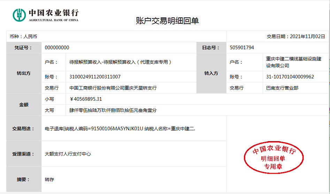Select payer name 待报解预算收入 text

point(120,62)
